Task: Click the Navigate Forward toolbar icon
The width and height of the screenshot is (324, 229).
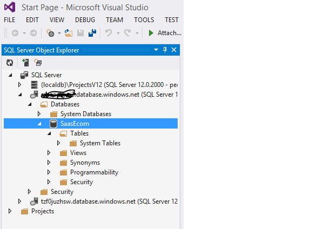Action: click(x=33, y=33)
